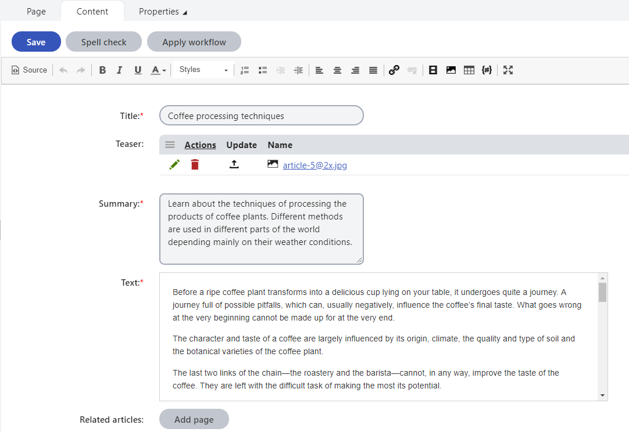Toggle underline formatting

(x=138, y=70)
